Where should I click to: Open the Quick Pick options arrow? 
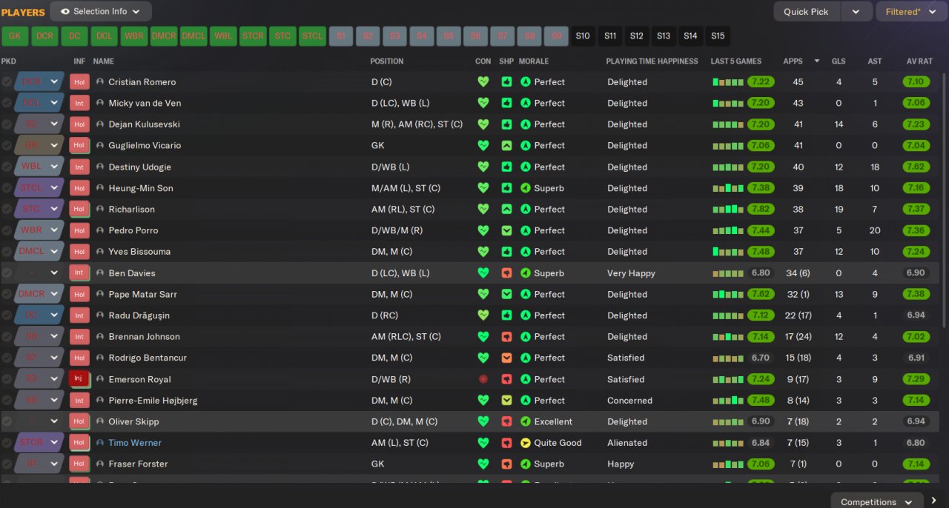tap(856, 12)
